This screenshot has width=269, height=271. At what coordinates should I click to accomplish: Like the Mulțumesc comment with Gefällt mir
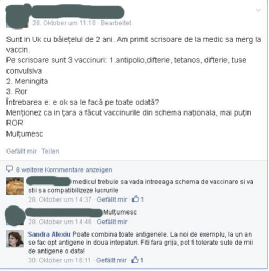[112, 222]
